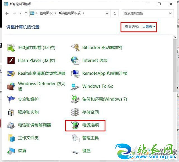
Task: Open Realtek高清晰音频管理器 link
Action: pyautogui.click(x=42, y=73)
